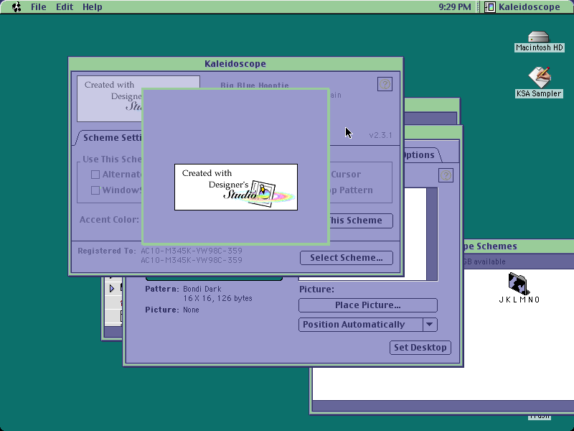Click the Registered To label

point(106,251)
